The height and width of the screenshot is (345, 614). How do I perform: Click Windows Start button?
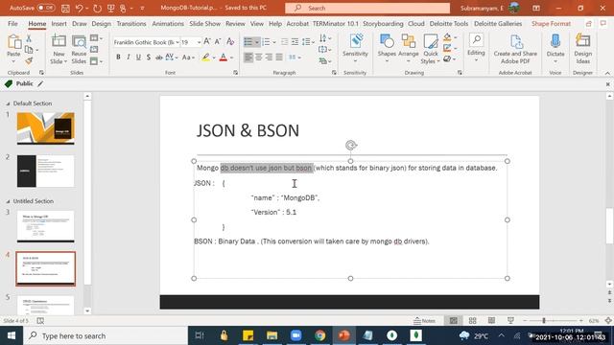12,335
